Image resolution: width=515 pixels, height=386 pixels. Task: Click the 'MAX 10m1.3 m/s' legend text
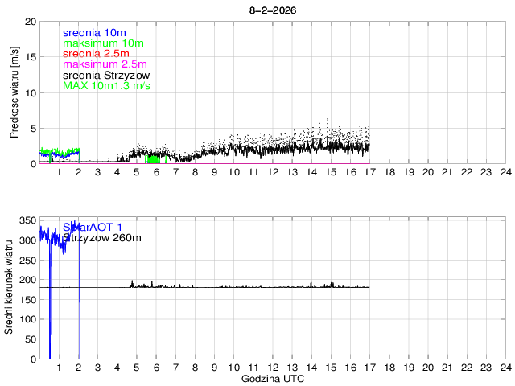tap(106, 85)
